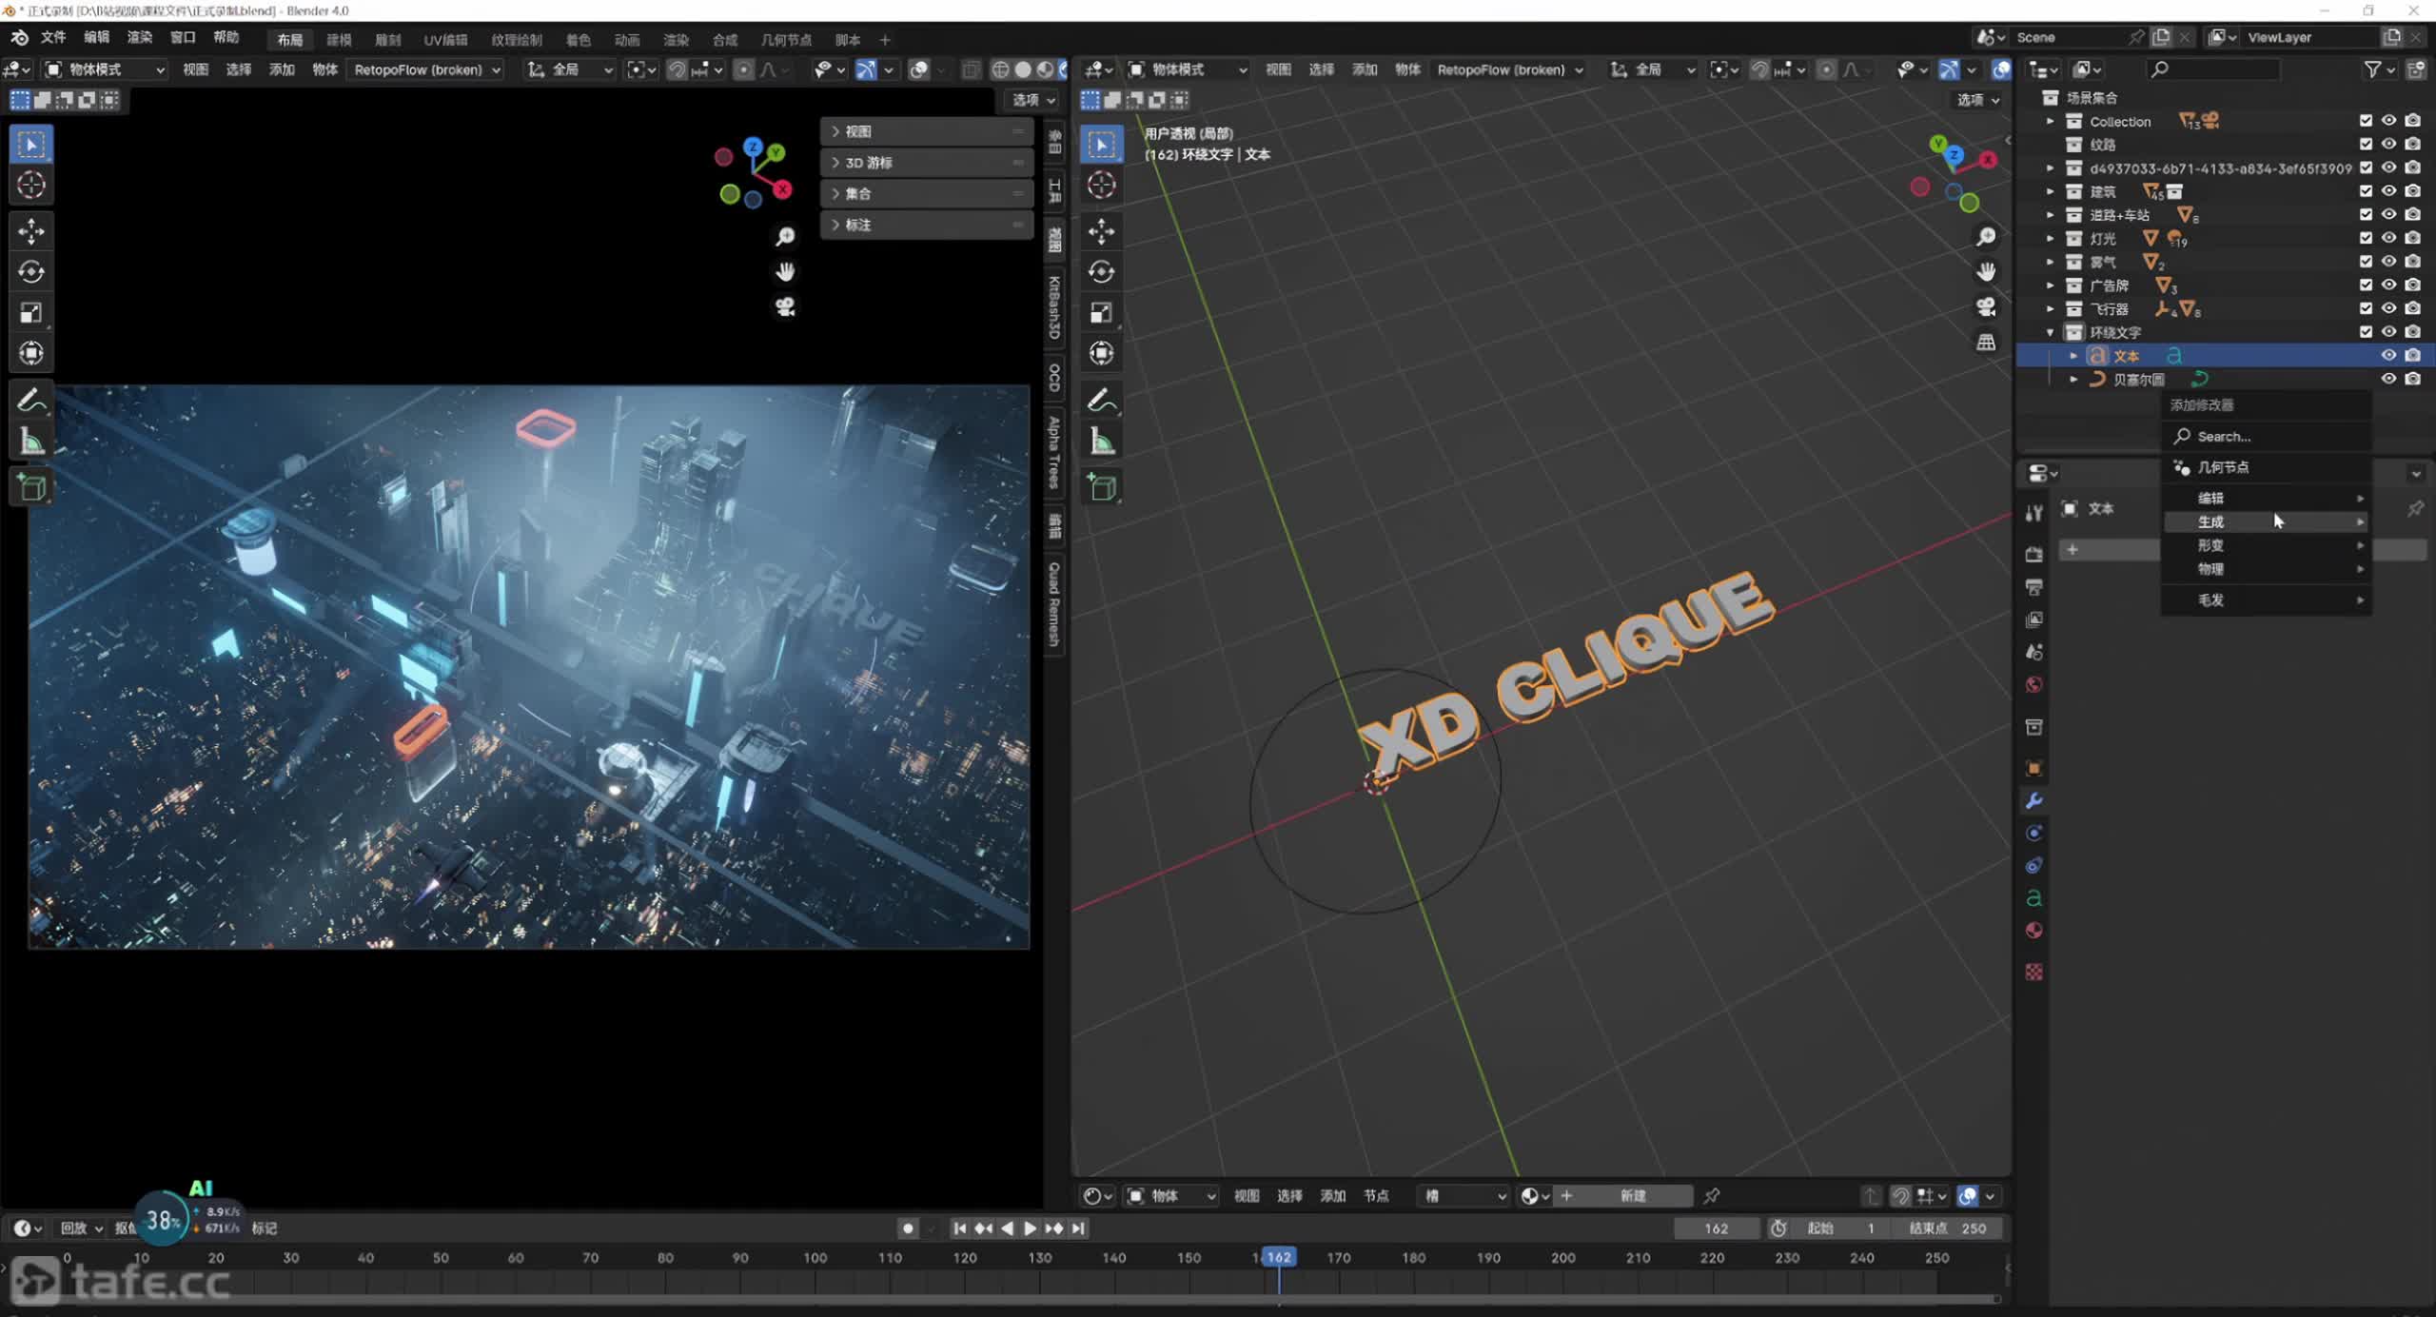
Task: Open Material properties tab icon
Action: click(x=2033, y=931)
